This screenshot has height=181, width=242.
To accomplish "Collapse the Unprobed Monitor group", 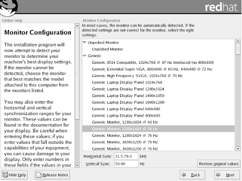I will [85, 42].
